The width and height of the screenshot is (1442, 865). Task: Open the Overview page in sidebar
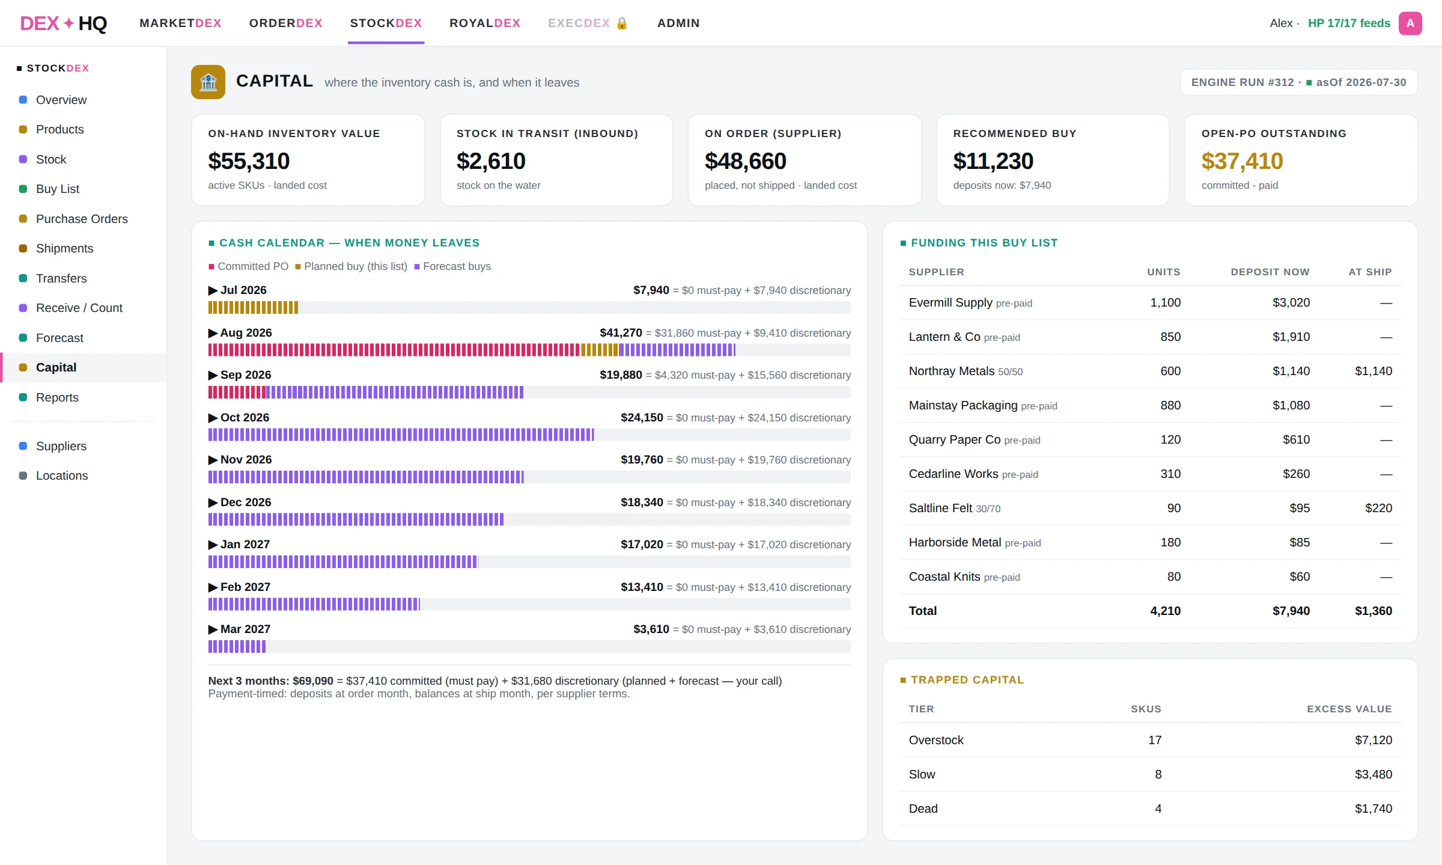(84, 100)
